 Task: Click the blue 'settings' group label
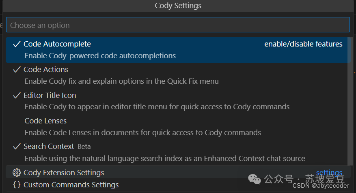[x=329, y=173]
